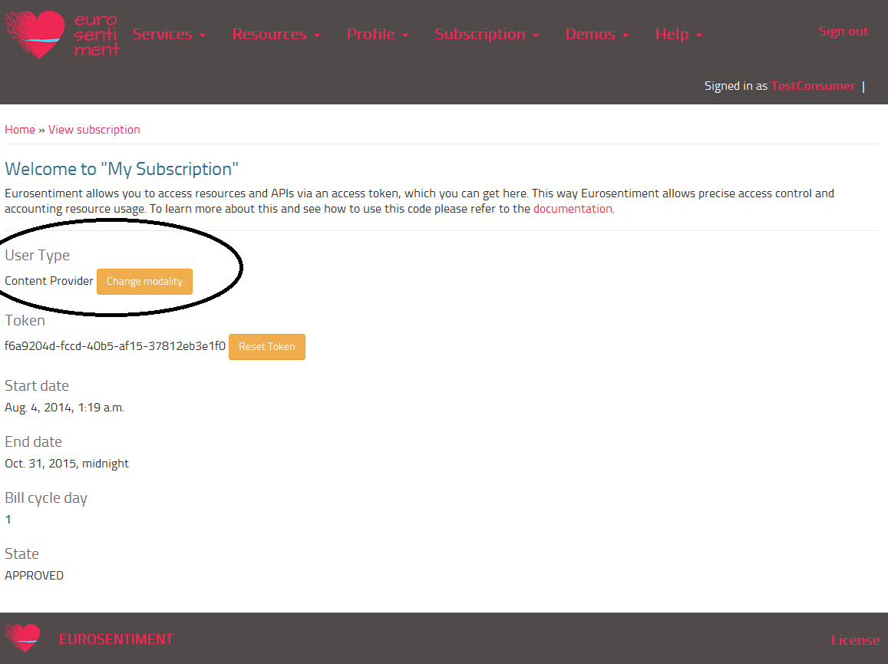Sign out of the account
Image resolution: width=888 pixels, height=664 pixels.
(843, 31)
